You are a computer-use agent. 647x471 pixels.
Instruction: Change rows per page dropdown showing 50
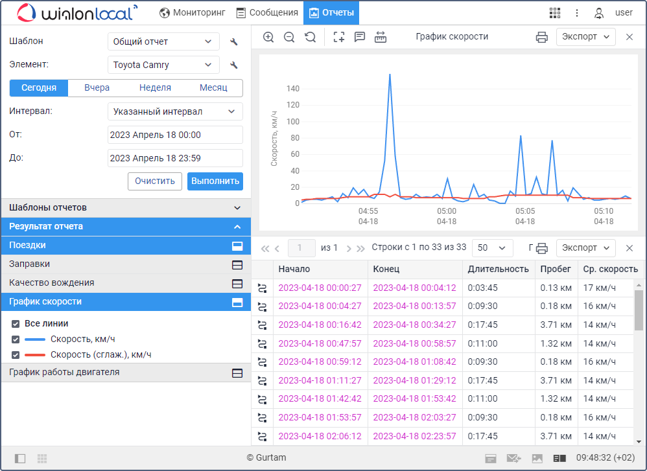click(x=492, y=248)
